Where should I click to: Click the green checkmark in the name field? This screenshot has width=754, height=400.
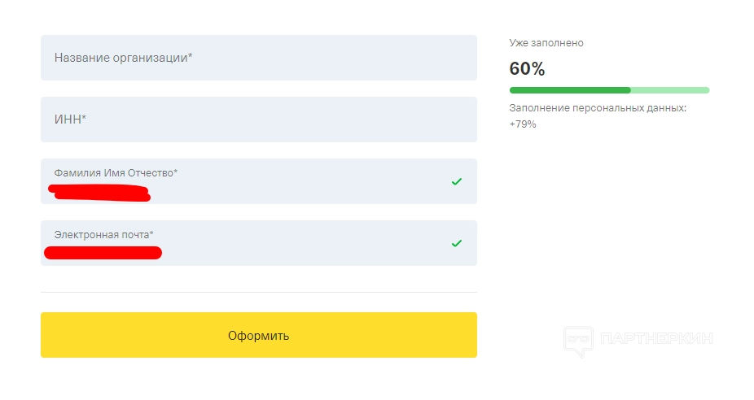coord(457,181)
